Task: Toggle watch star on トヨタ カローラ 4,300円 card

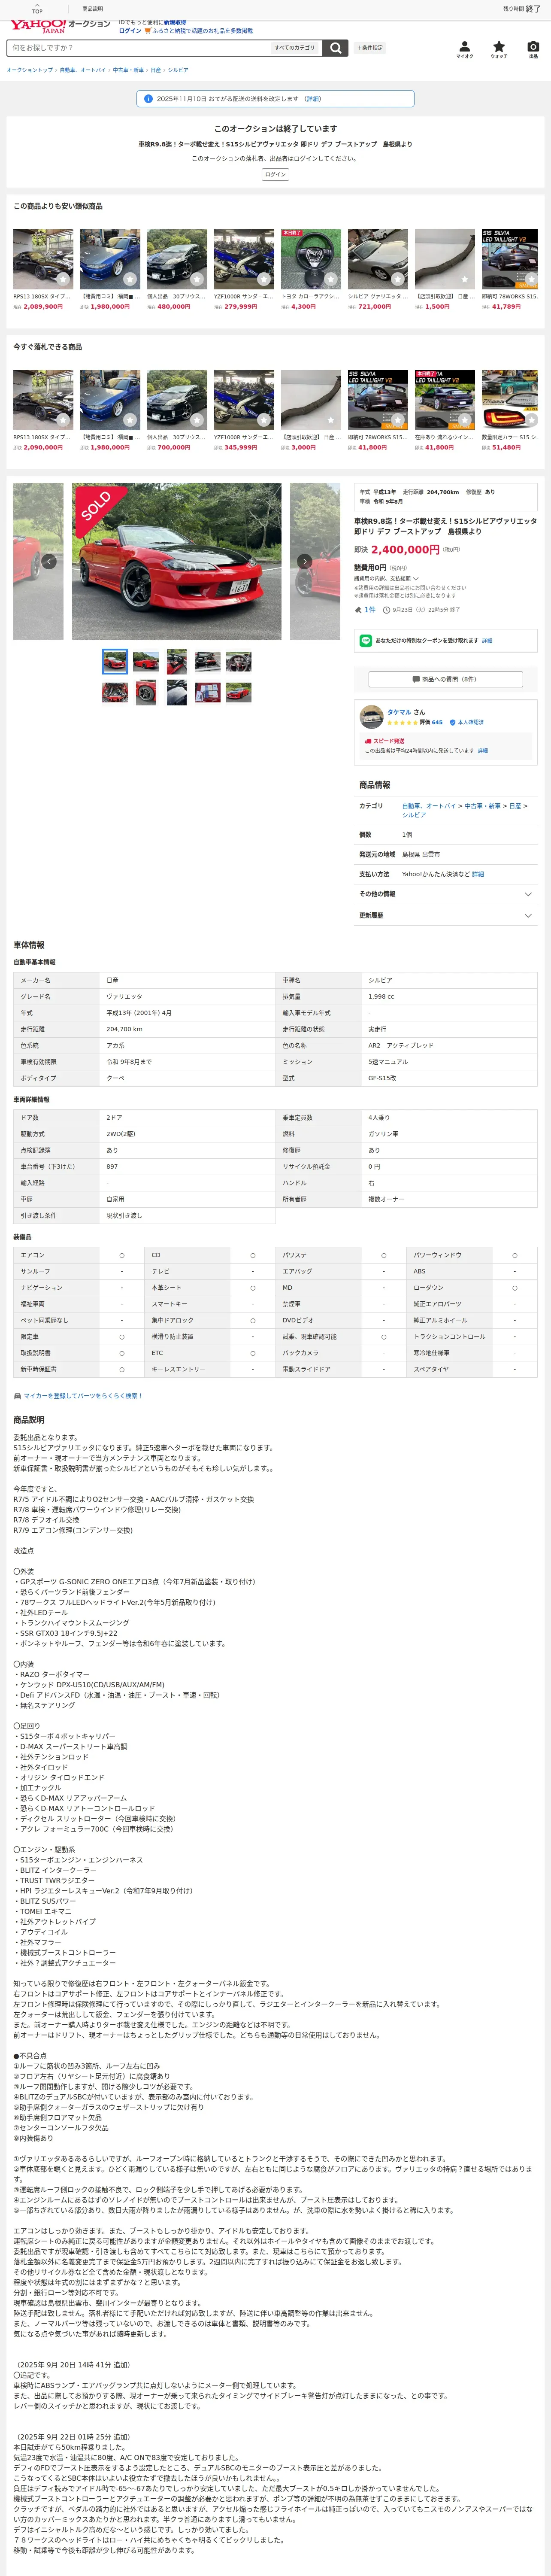Action: 331,279
